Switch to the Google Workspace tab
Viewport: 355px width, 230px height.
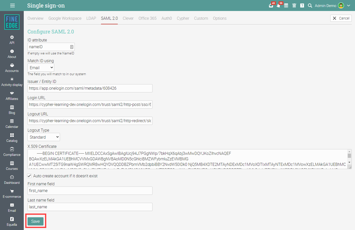[65, 18]
